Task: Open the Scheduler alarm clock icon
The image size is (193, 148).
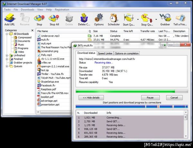Action: (x=114, y=18)
